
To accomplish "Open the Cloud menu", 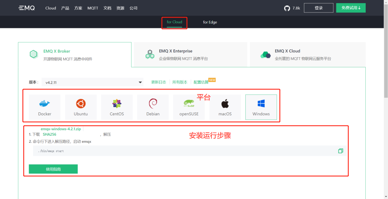I will click(51, 8).
